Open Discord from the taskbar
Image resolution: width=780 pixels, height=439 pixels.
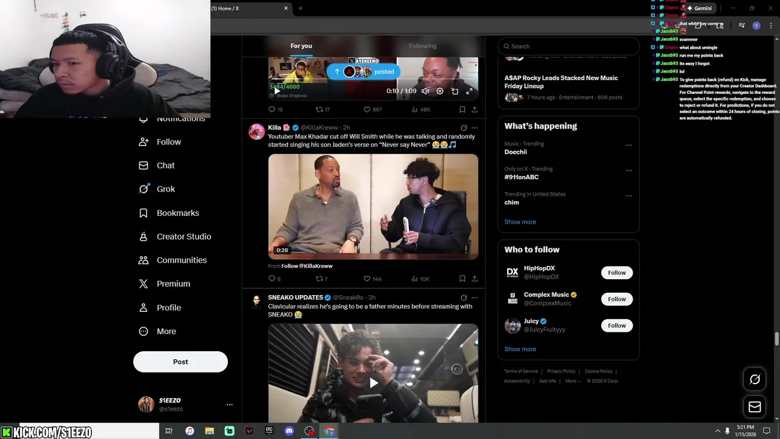(x=289, y=431)
